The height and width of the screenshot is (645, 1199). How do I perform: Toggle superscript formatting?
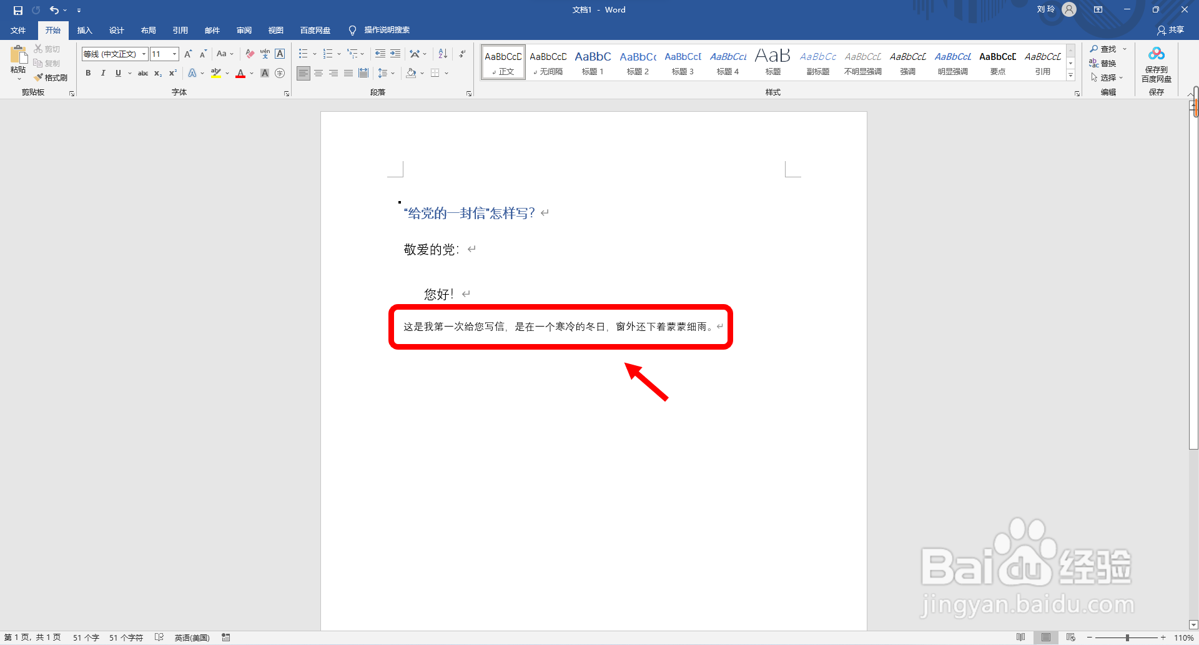(173, 73)
